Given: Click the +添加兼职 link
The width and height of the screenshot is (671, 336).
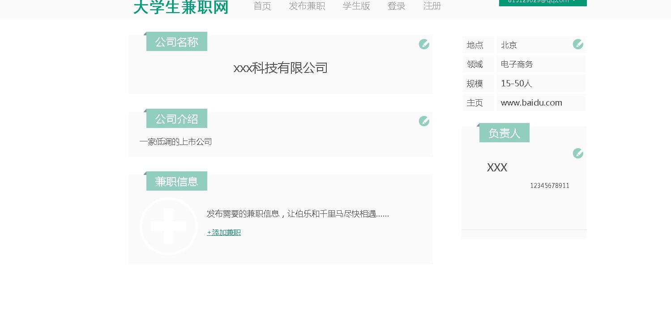Looking at the screenshot, I should point(224,233).
